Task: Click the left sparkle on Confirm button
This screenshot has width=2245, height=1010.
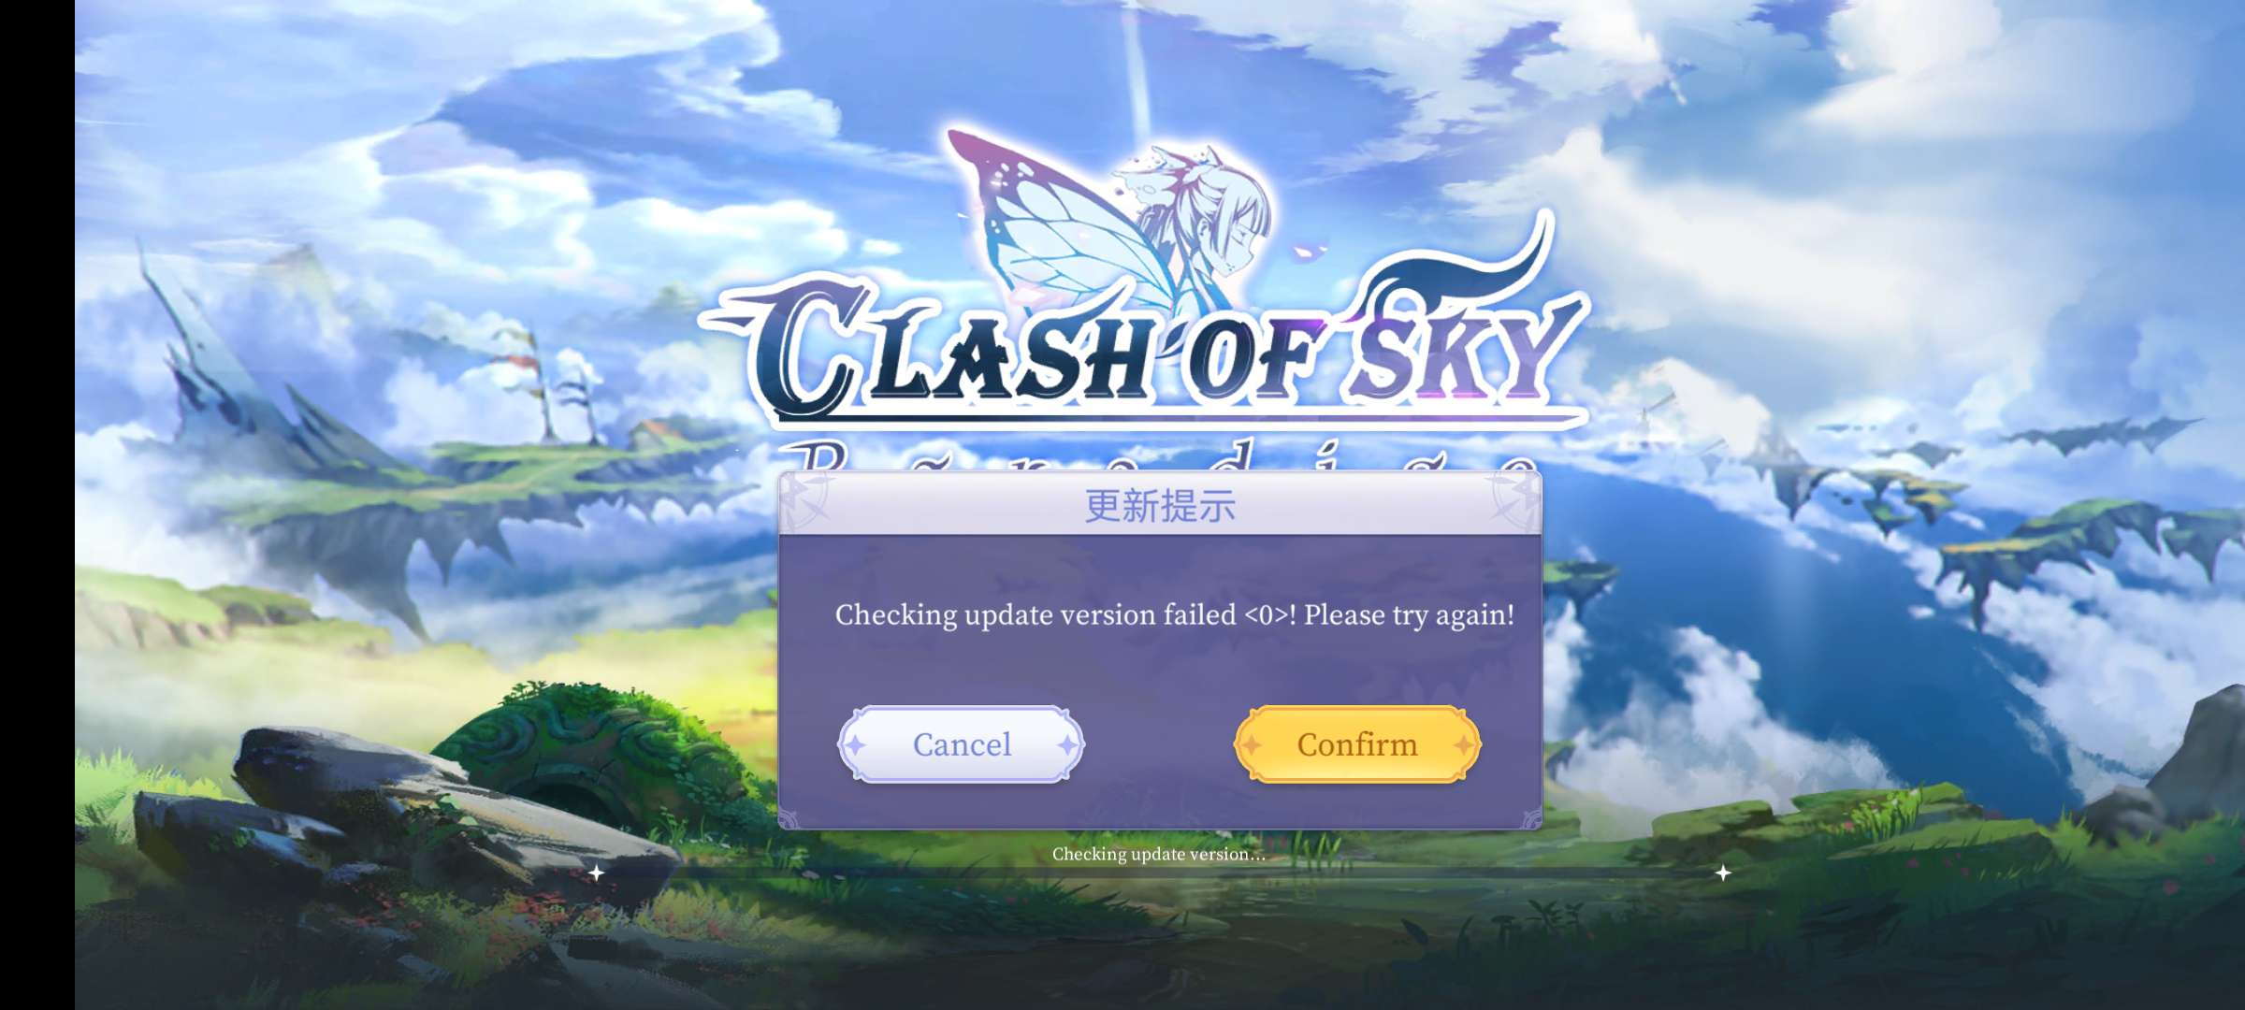Action: pyautogui.click(x=1251, y=745)
